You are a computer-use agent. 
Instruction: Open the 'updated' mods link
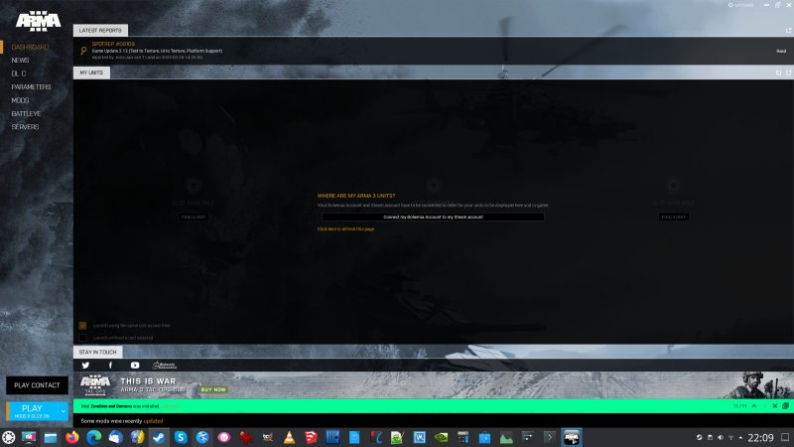pyautogui.click(x=153, y=421)
